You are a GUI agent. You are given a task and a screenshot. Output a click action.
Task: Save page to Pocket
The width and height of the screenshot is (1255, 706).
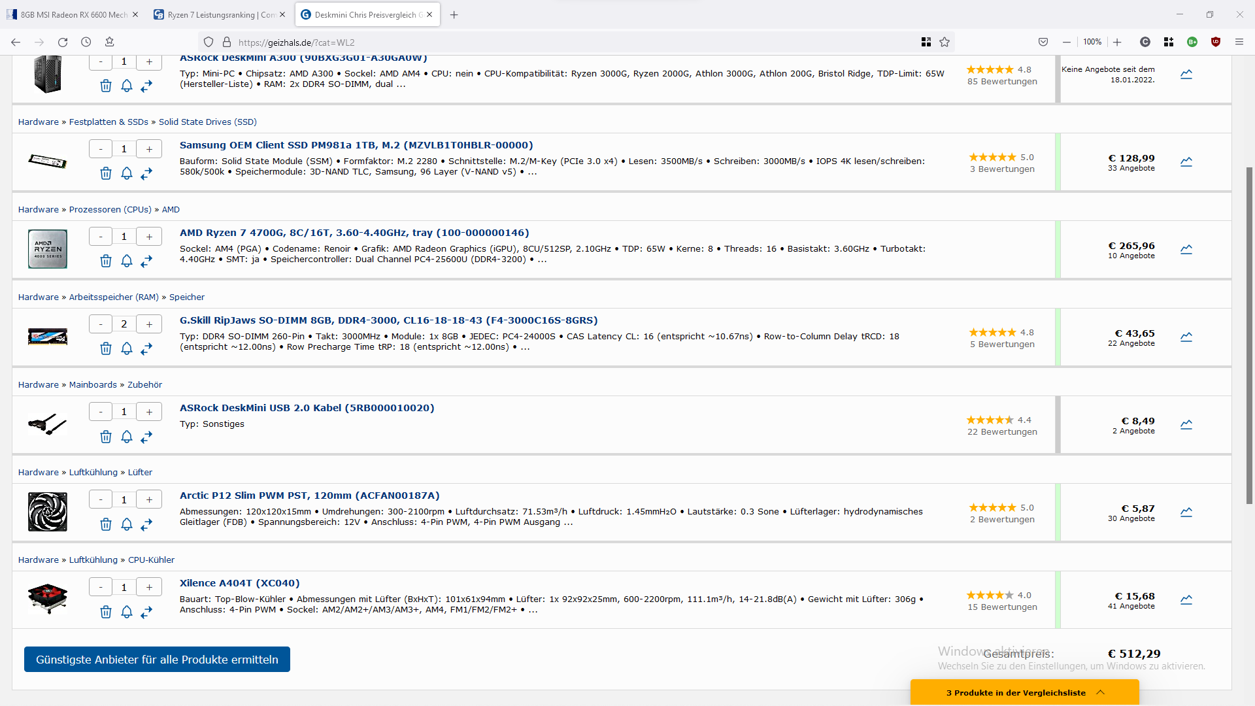[1043, 42]
